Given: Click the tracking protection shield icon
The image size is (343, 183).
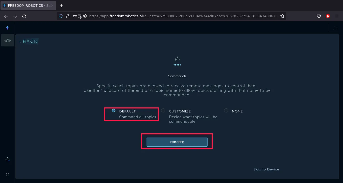Looking at the screenshot, I should [x=61, y=16].
